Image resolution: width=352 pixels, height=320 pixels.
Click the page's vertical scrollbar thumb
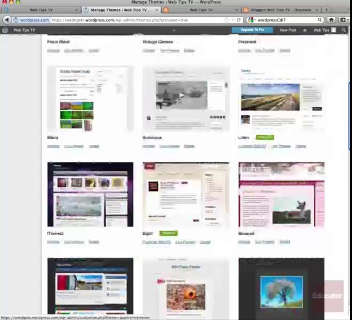(x=350, y=116)
